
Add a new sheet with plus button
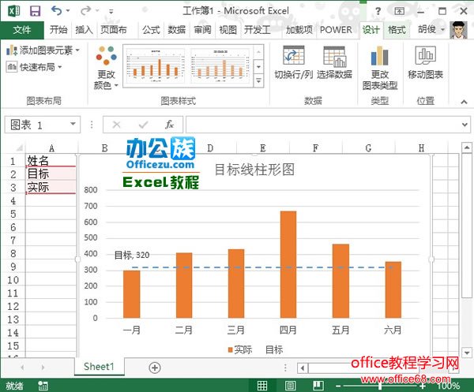pos(155,368)
